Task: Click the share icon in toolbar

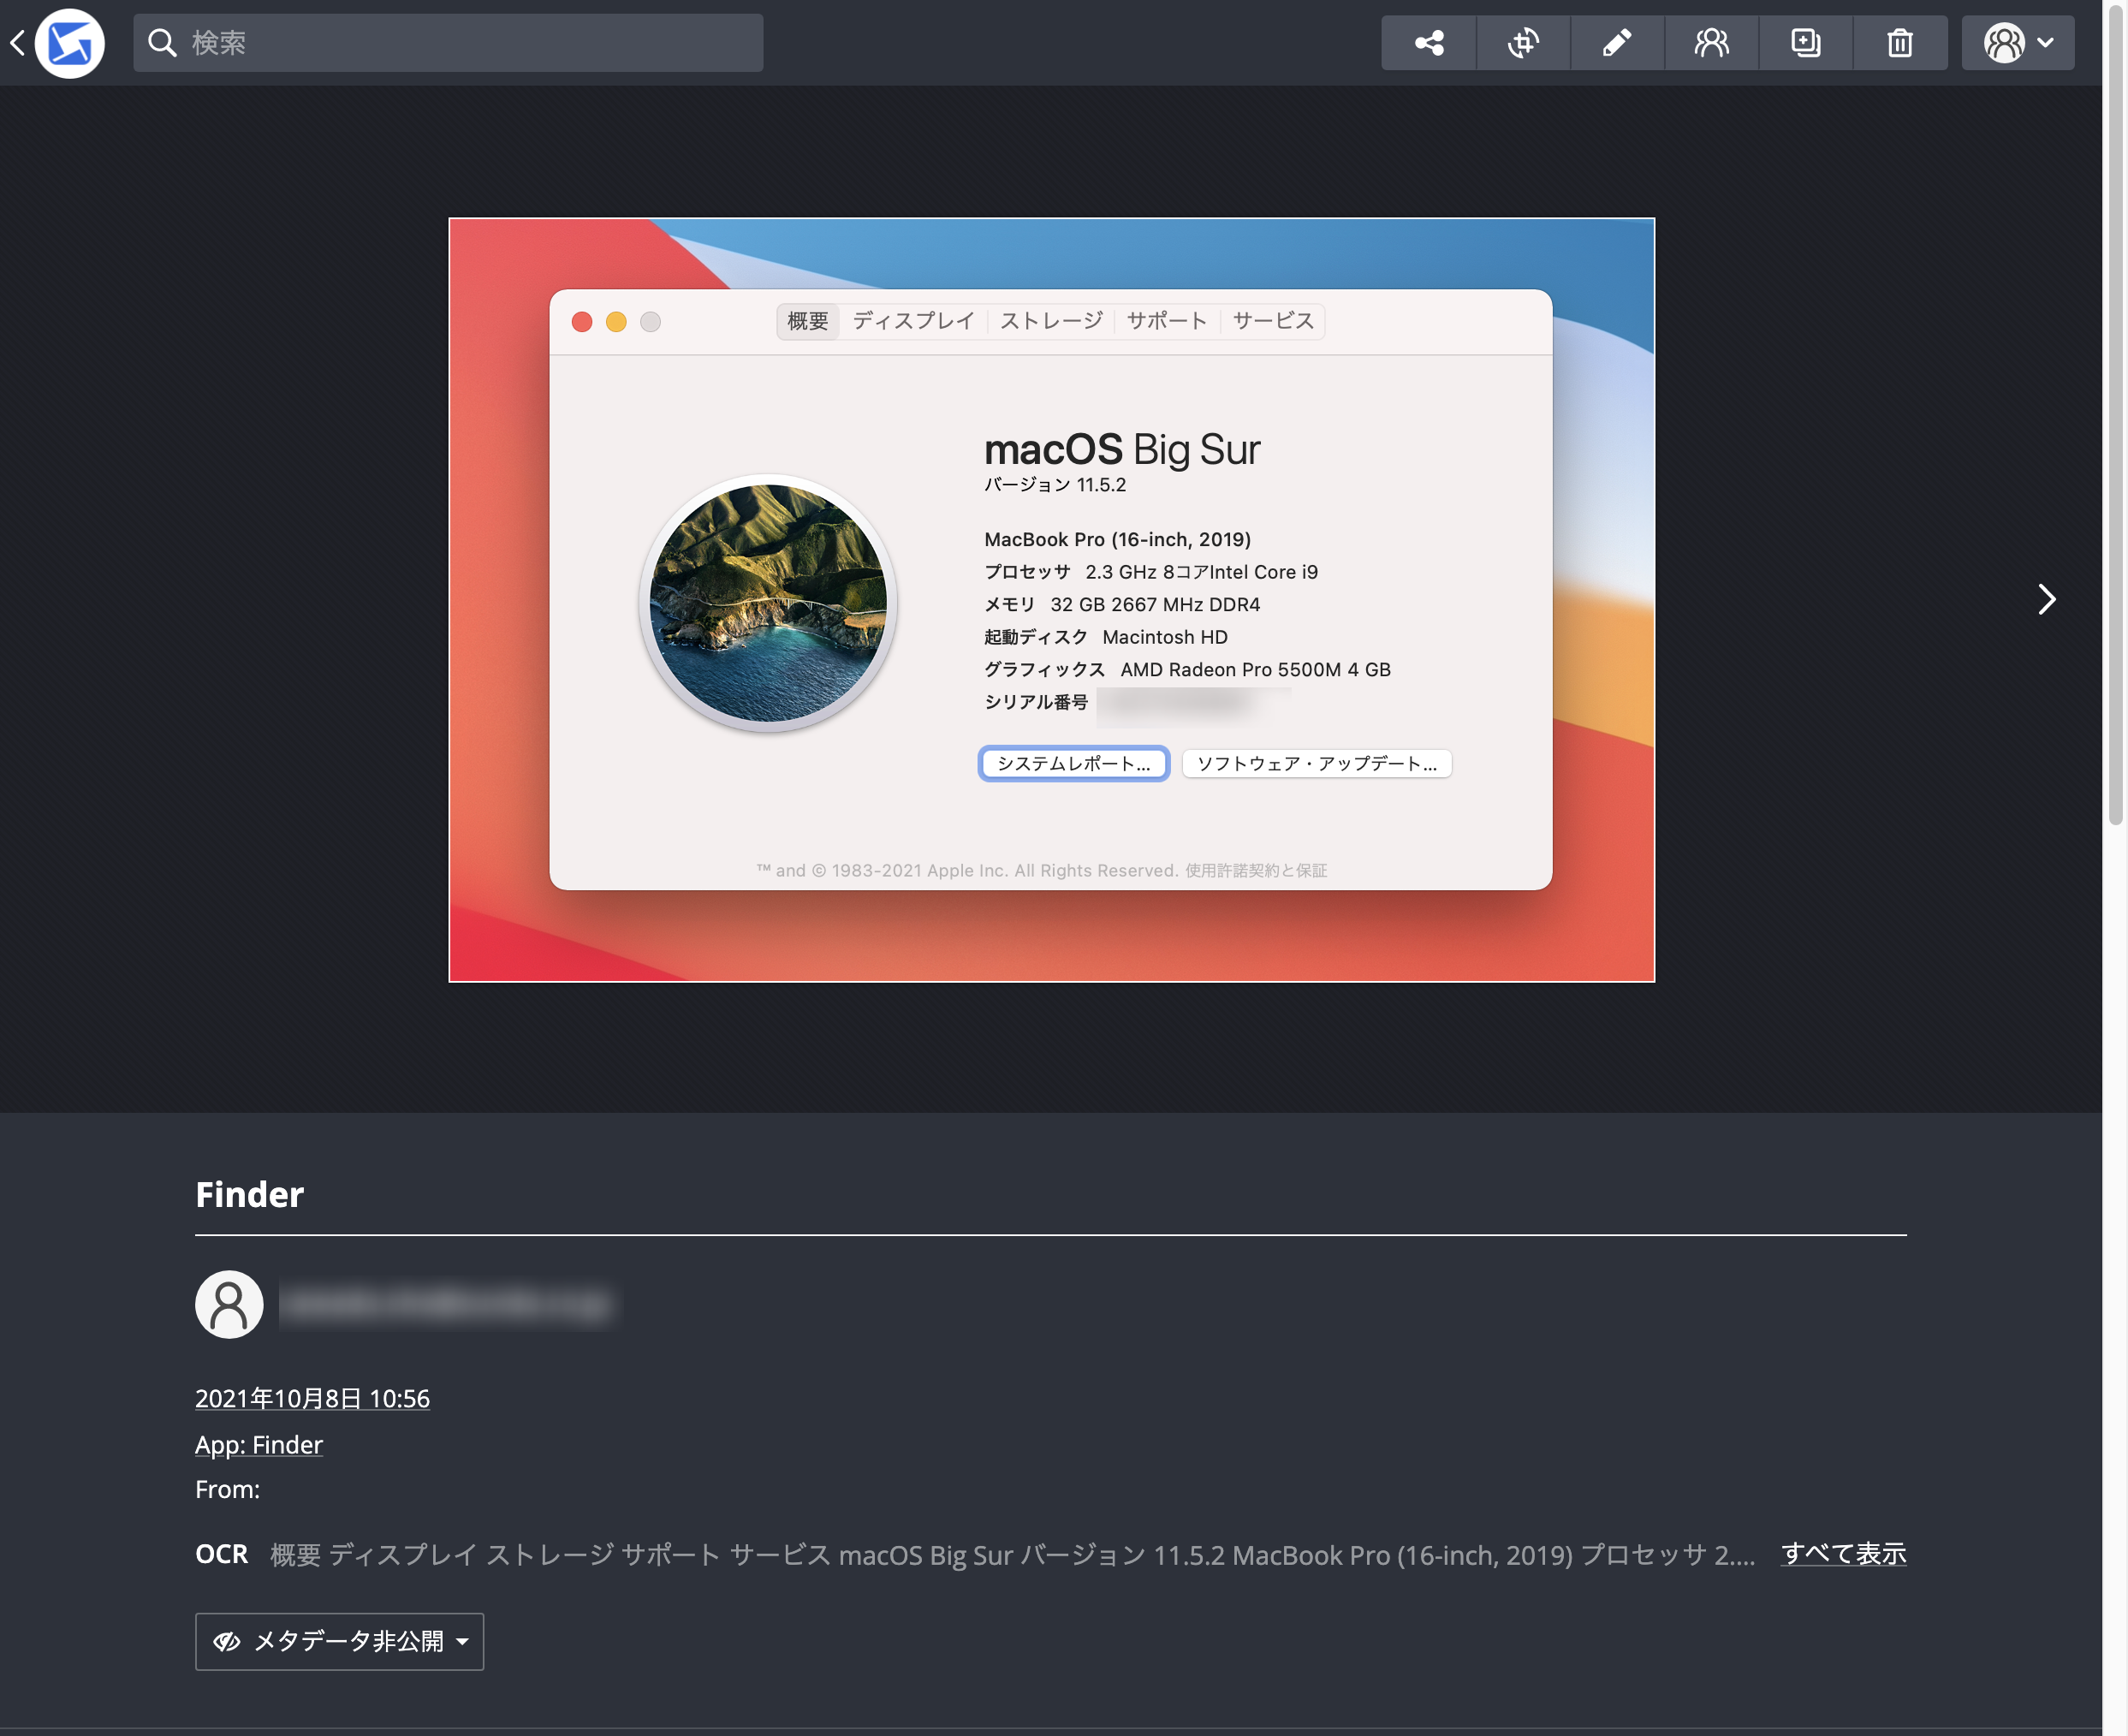Action: [x=1428, y=43]
